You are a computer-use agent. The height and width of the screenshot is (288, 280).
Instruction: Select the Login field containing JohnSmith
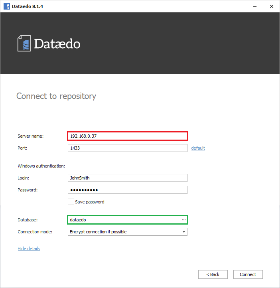128,178
